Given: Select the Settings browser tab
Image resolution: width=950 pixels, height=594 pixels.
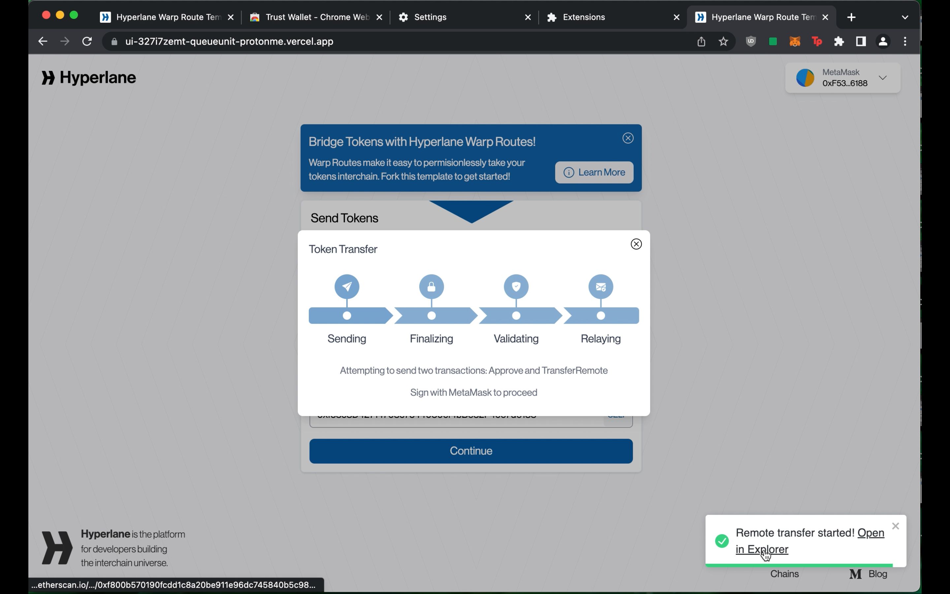Looking at the screenshot, I should click(x=430, y=16).
